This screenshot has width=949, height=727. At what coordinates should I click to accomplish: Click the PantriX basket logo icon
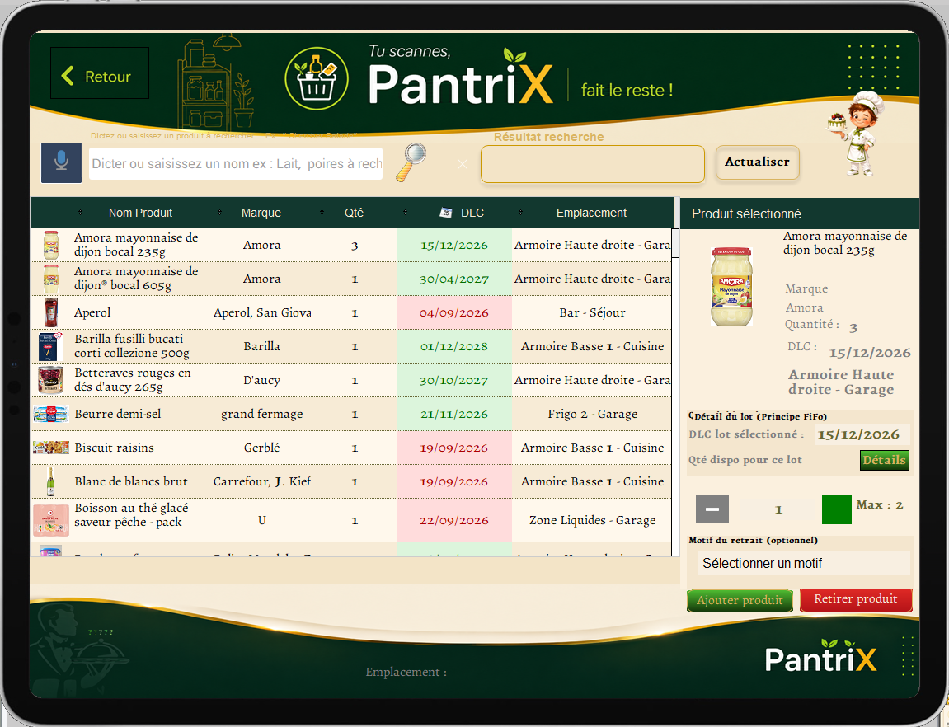(317, 78)
